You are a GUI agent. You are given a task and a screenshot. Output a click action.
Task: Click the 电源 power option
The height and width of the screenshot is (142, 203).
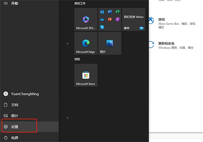tap(29, 138)
